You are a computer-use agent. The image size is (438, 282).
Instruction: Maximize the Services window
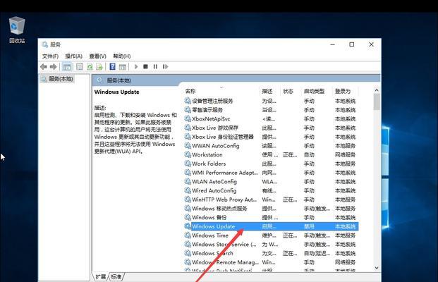352,44
